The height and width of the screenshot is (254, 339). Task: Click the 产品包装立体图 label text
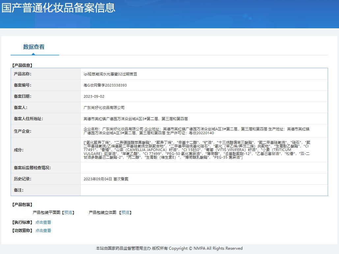click(102, 213)
